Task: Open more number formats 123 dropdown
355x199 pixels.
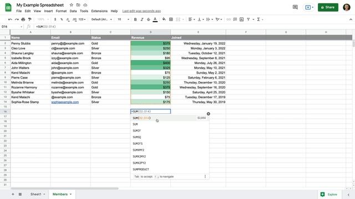Action: (82, 19)
